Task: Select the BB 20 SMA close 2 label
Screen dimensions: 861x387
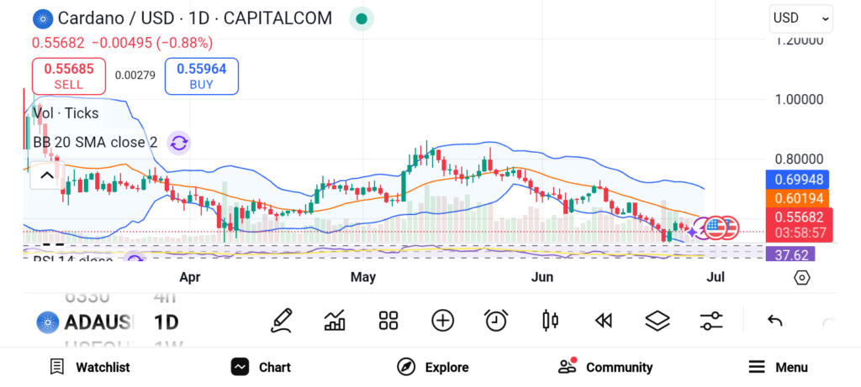Action: pos(95,143)
